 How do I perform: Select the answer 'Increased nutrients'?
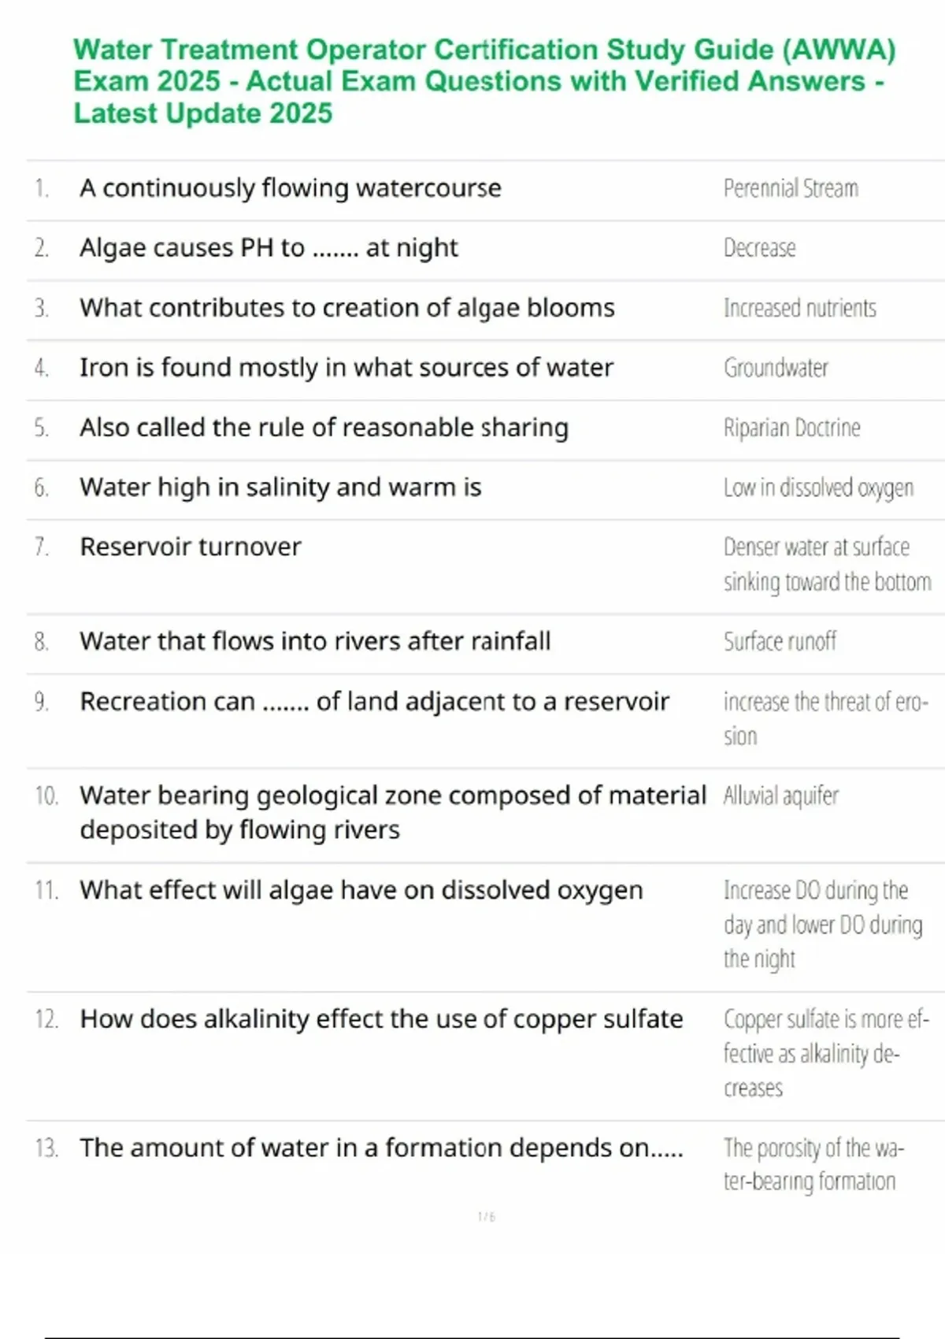(x=799, y=308)
